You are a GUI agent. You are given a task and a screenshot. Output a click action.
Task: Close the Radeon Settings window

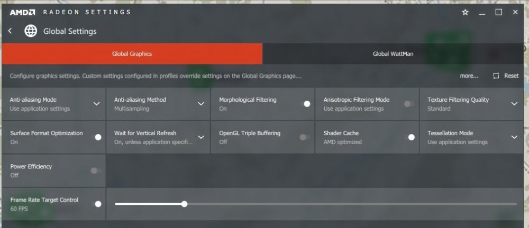pyautogui.click(x=515, y=13)
